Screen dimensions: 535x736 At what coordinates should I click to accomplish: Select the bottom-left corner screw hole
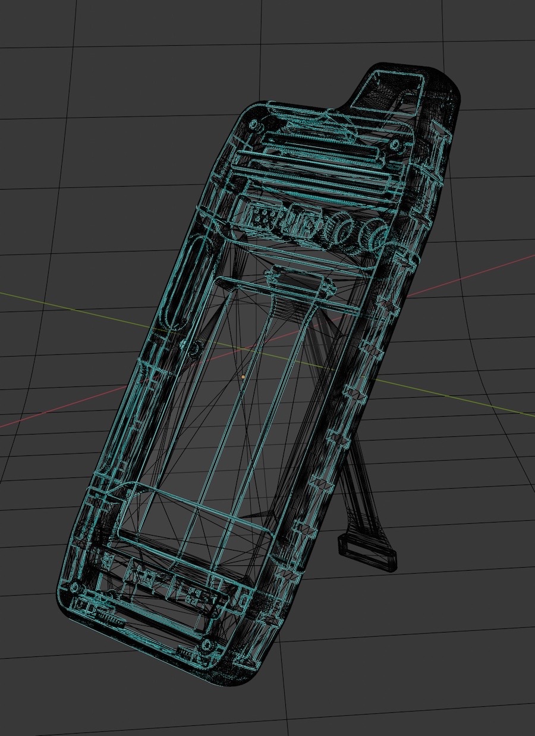[x=74, y=587]
